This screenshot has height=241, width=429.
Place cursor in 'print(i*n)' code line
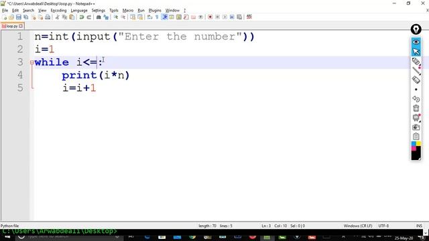(95, 75)
